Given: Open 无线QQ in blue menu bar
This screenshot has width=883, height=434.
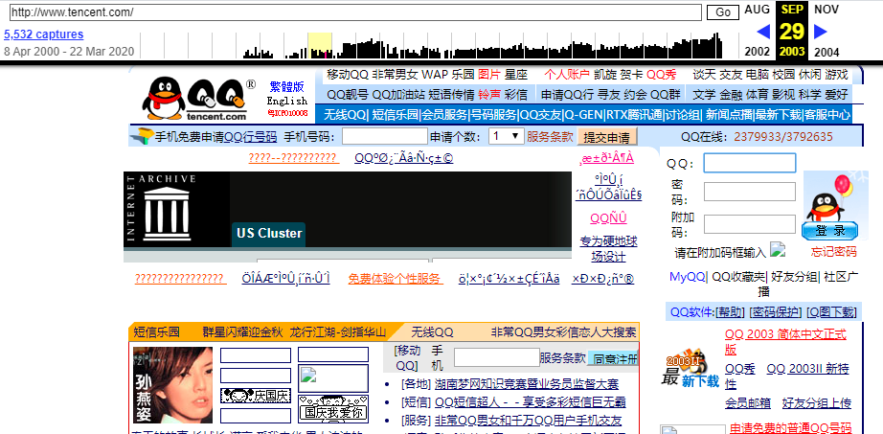Looking at the screenshot, I should coord(345,115).
